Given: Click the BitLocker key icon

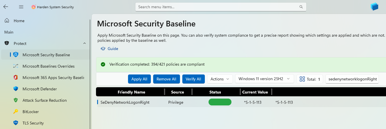Looking at the screenshot, I should (x=16, y=112).
